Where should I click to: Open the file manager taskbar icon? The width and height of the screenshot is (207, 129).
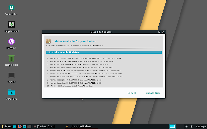click(25, 127)
